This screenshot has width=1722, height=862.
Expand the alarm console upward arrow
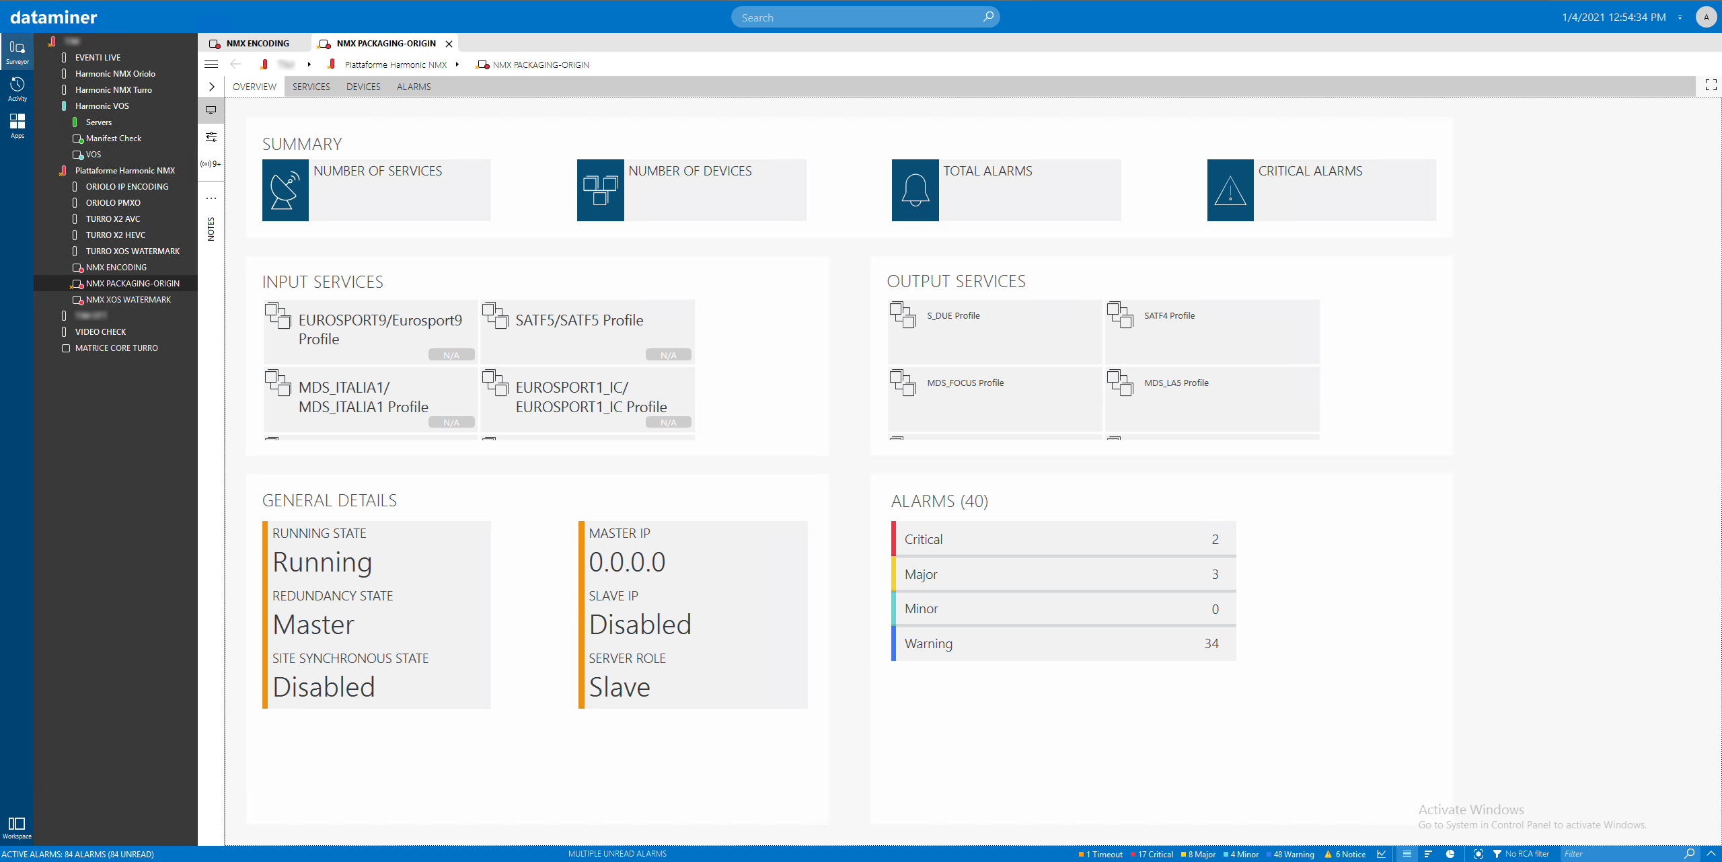1711,854
